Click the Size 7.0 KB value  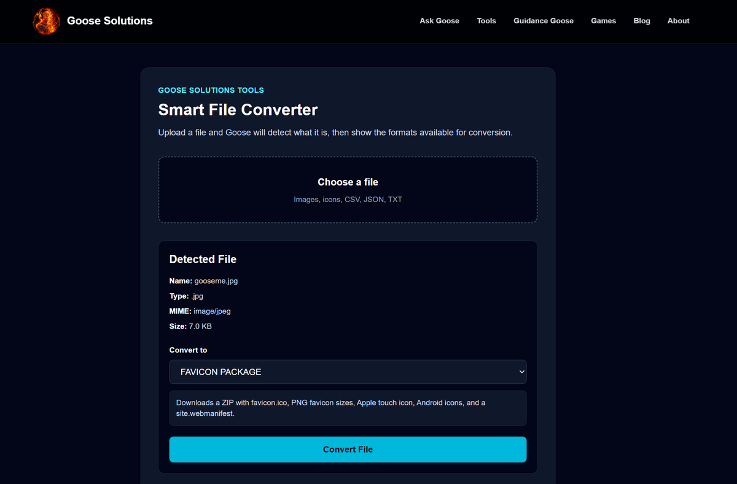pyautogui.click(x=200, y=326)
